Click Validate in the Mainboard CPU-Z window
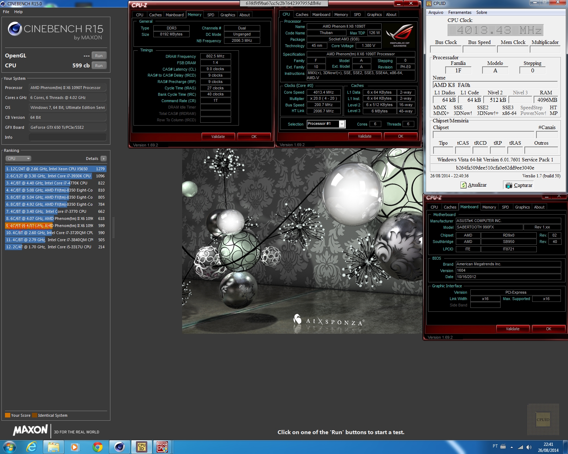The width and height of the screenshot is (568, 454). [x=513, y=329]
